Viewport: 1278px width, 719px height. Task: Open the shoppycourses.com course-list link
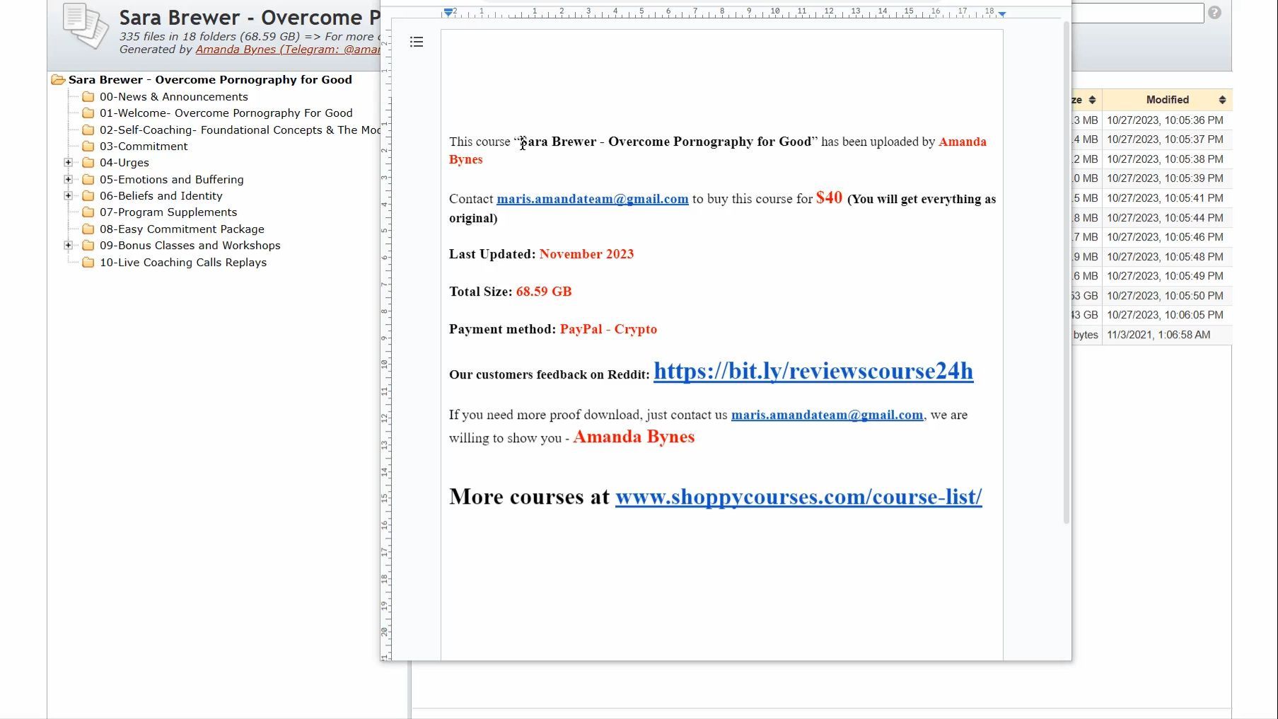(798, 497)
